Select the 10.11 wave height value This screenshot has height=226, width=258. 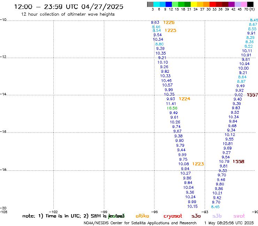[x=247, y=51]
